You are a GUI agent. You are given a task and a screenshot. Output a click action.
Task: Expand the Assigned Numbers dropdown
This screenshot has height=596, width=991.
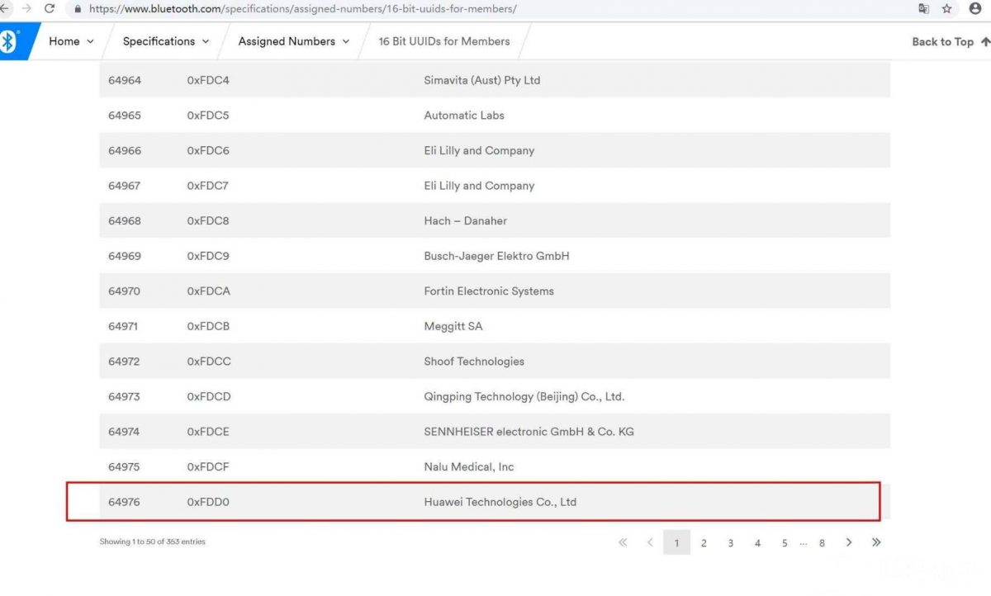pos(293,41)
